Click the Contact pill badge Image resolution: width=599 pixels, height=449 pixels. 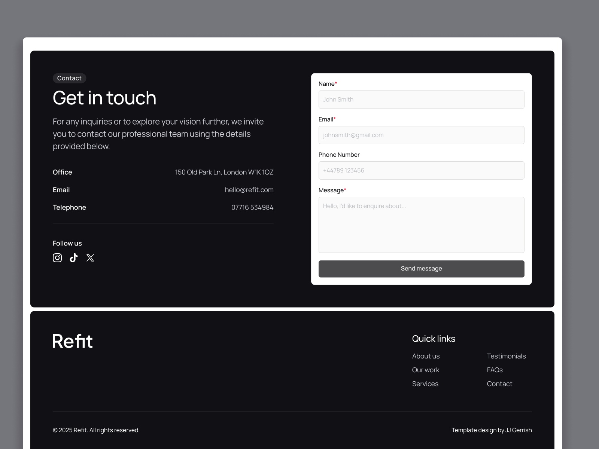pyautogui.click(x=69, y=78)
